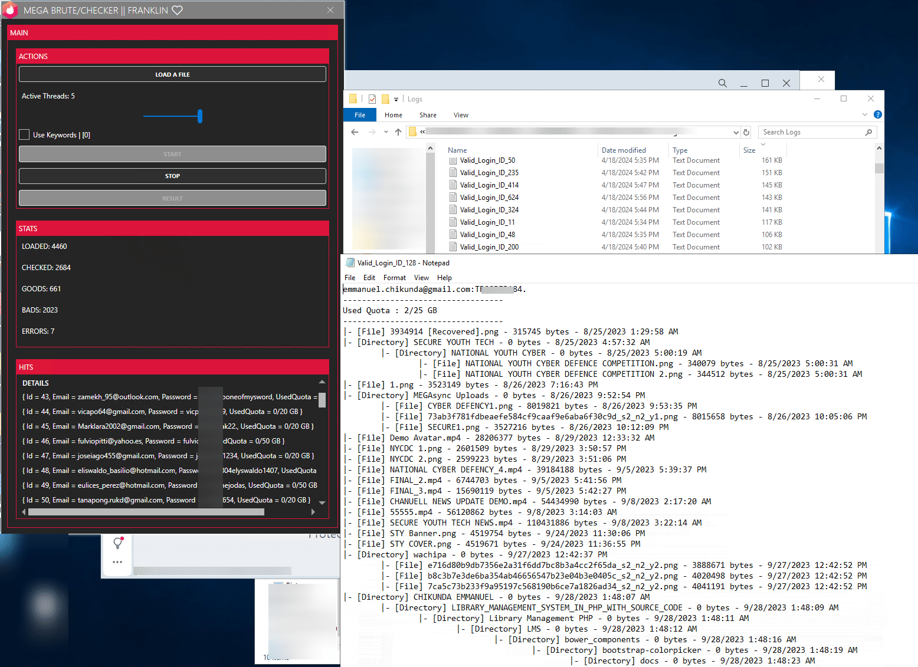Open Customize Quick Access Toolbar dropdown

[396, 99]
